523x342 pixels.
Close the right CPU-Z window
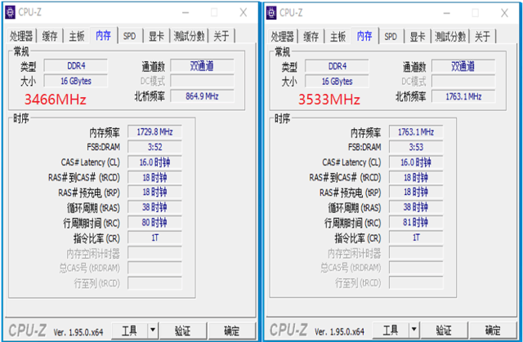[x=505, y=13]
